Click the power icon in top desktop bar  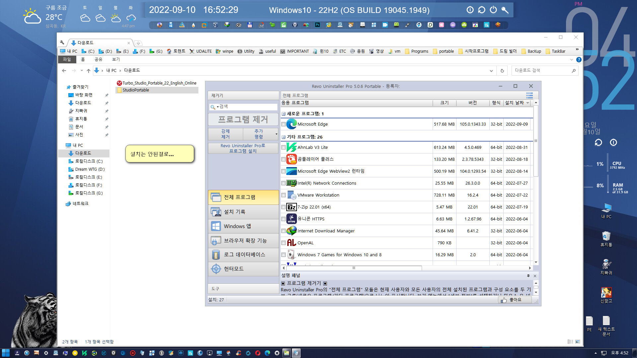coord(493,10)
